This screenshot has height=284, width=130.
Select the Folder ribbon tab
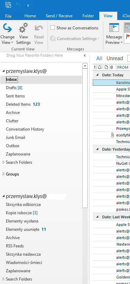point(88,16)
